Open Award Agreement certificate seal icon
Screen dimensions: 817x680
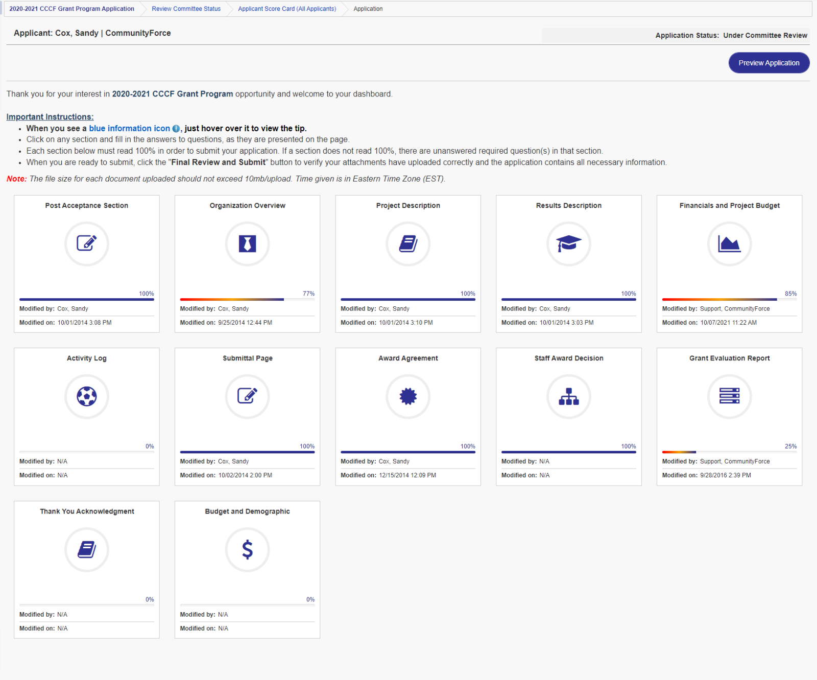point(408,396)
